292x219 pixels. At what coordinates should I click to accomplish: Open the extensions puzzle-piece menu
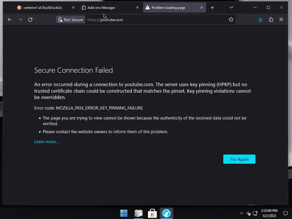(271, 19)
